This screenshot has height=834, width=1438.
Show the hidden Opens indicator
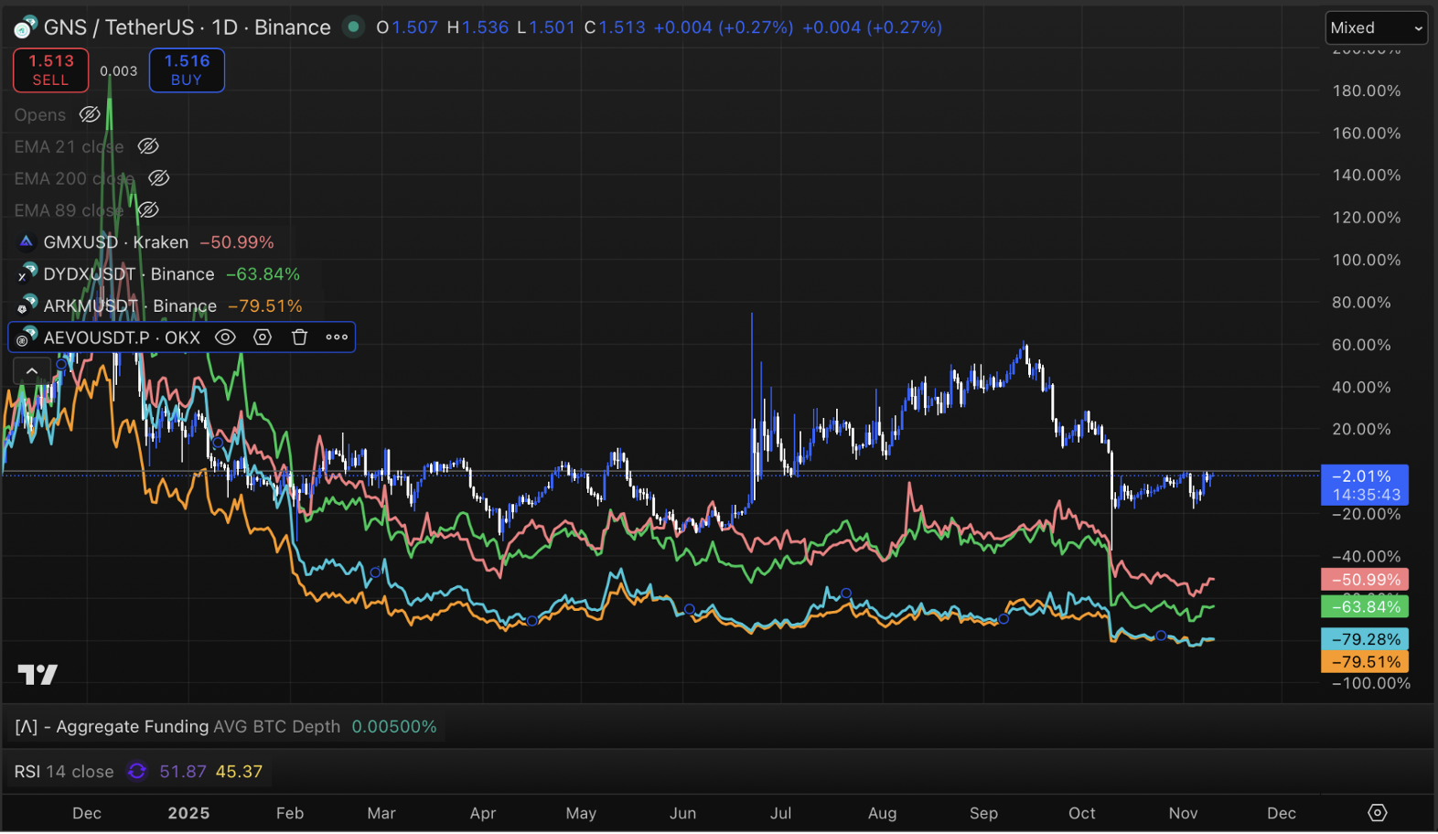[90, 114]
